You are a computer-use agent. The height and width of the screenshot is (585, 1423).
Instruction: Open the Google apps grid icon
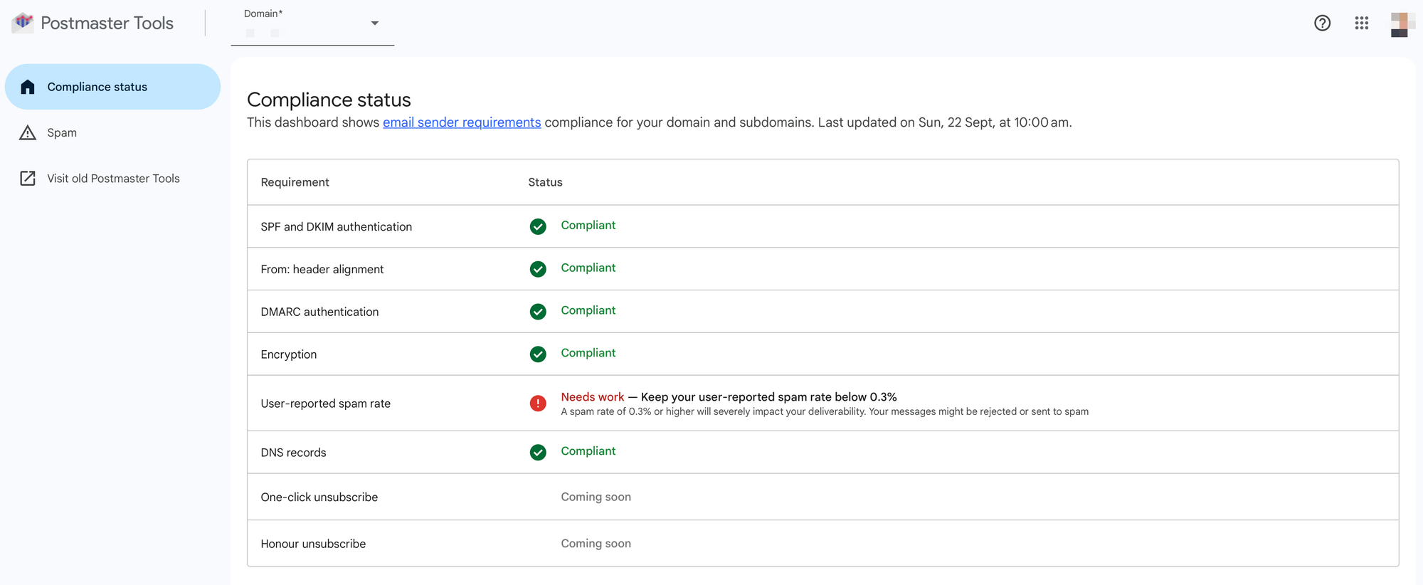point(1362,23)
